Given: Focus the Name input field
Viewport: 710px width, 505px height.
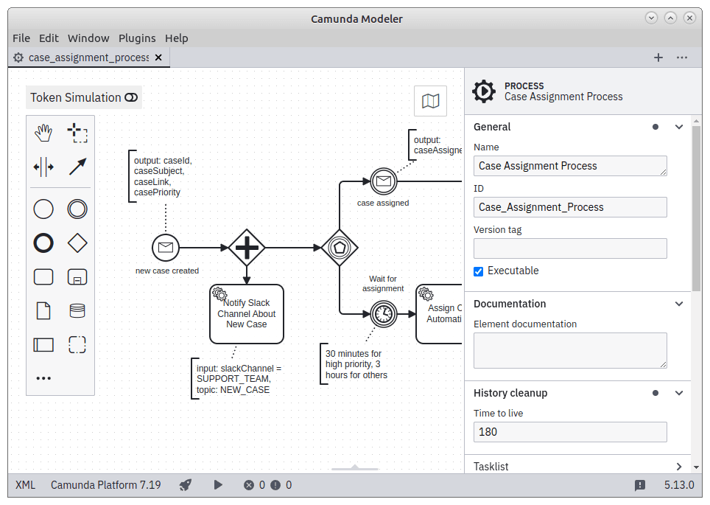Looking at the screenshot, I should pyautogui.click(x=570, y=166).
